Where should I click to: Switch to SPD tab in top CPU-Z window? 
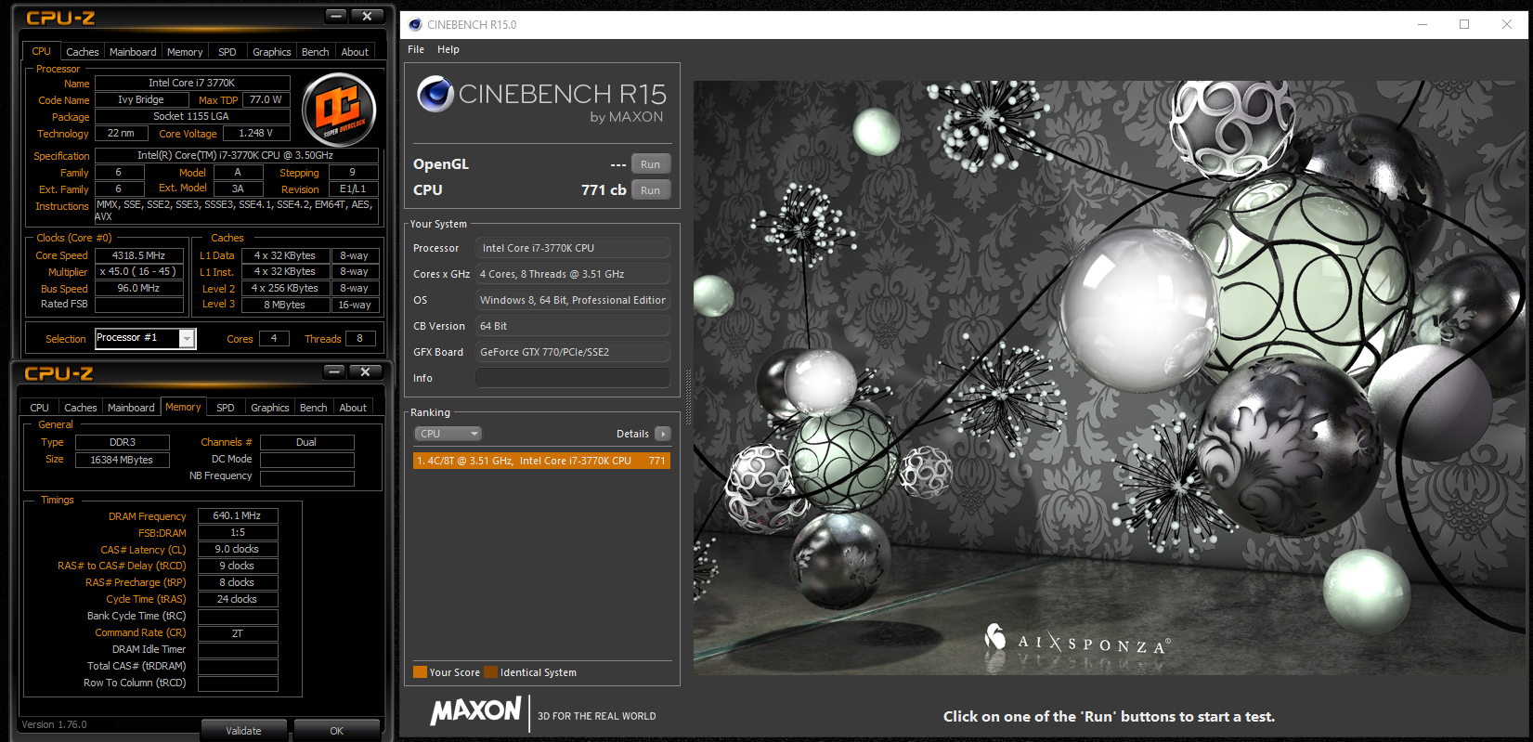coord(227,52)
